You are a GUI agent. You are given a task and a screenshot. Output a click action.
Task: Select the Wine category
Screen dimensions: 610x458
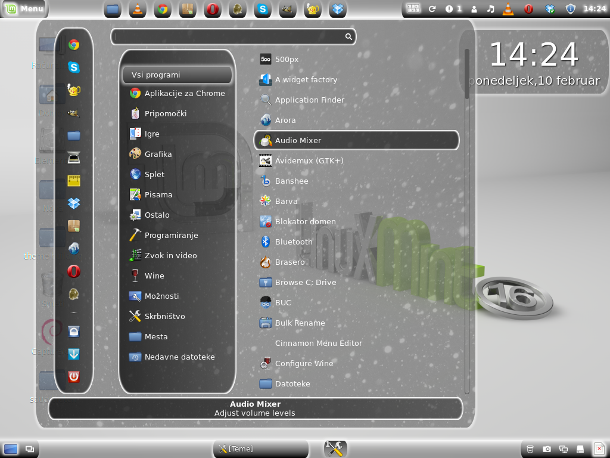(178, 276)
